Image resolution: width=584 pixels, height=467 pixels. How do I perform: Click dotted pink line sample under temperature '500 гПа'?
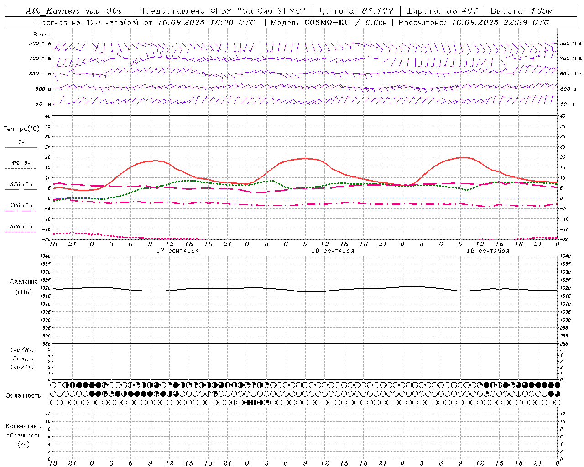(21, 232)
